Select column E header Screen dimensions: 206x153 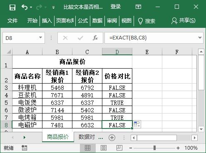pyautogui.click(x=147, y=52)
